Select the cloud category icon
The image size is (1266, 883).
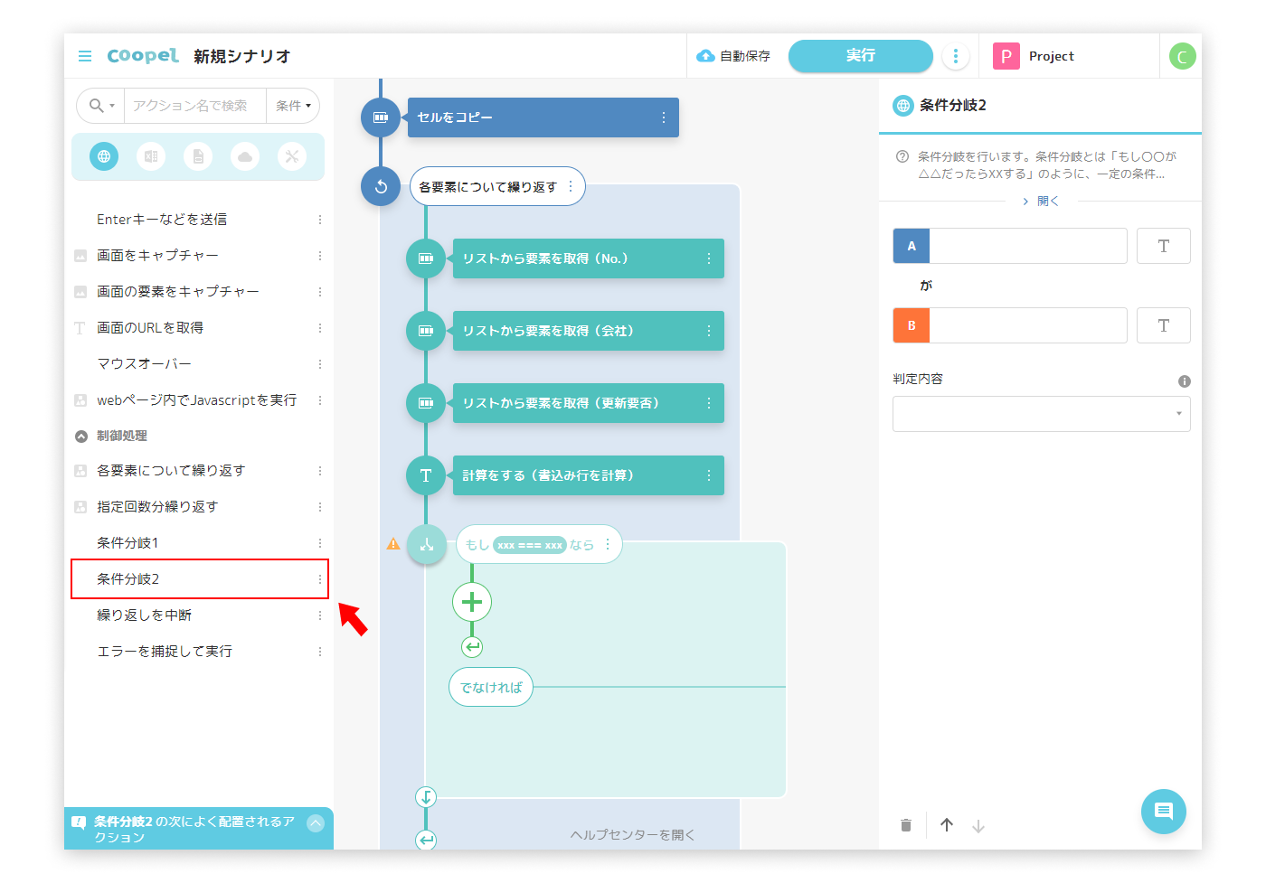click(245, 156)
